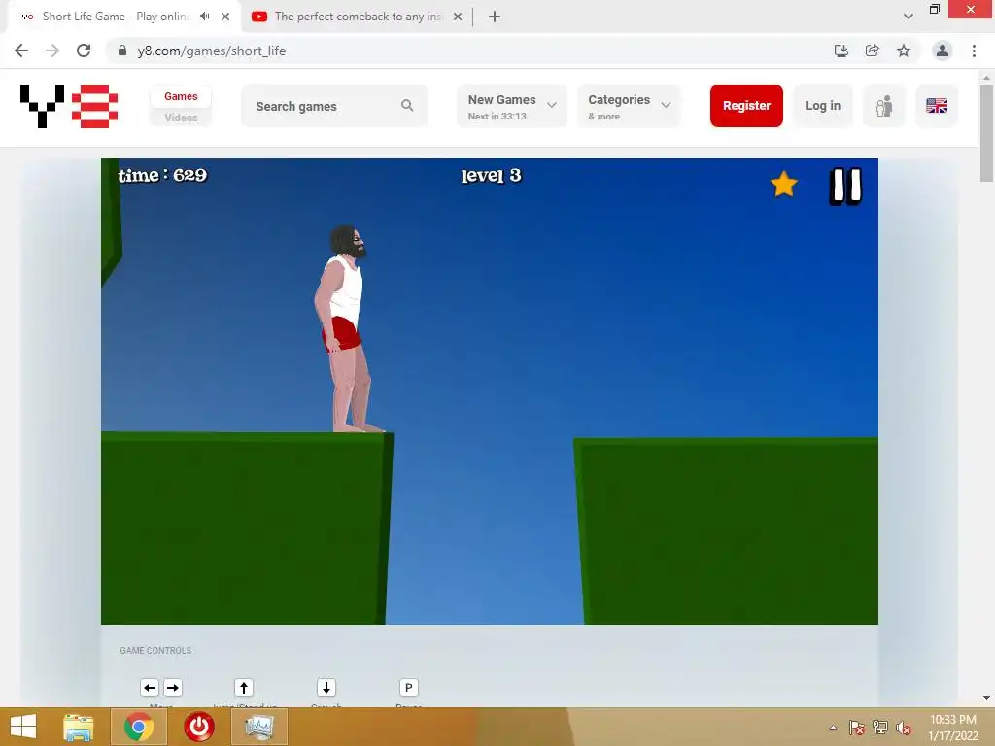This screenshot has width=995, height=746.
Task: Open the red power app taskbar icon
Action: (199, 727)
